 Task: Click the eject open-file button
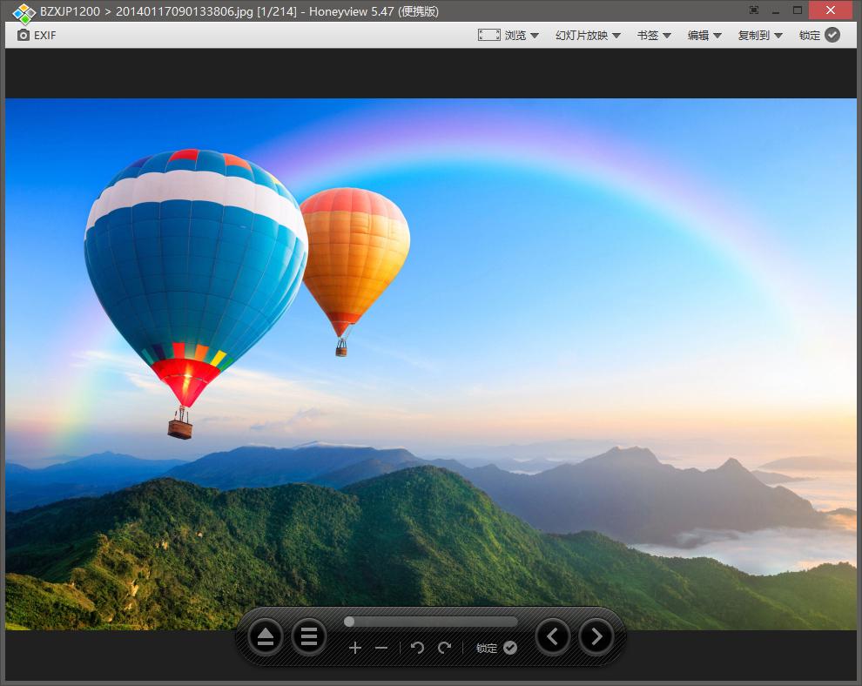pyautogui.click(x=266, y=636)
